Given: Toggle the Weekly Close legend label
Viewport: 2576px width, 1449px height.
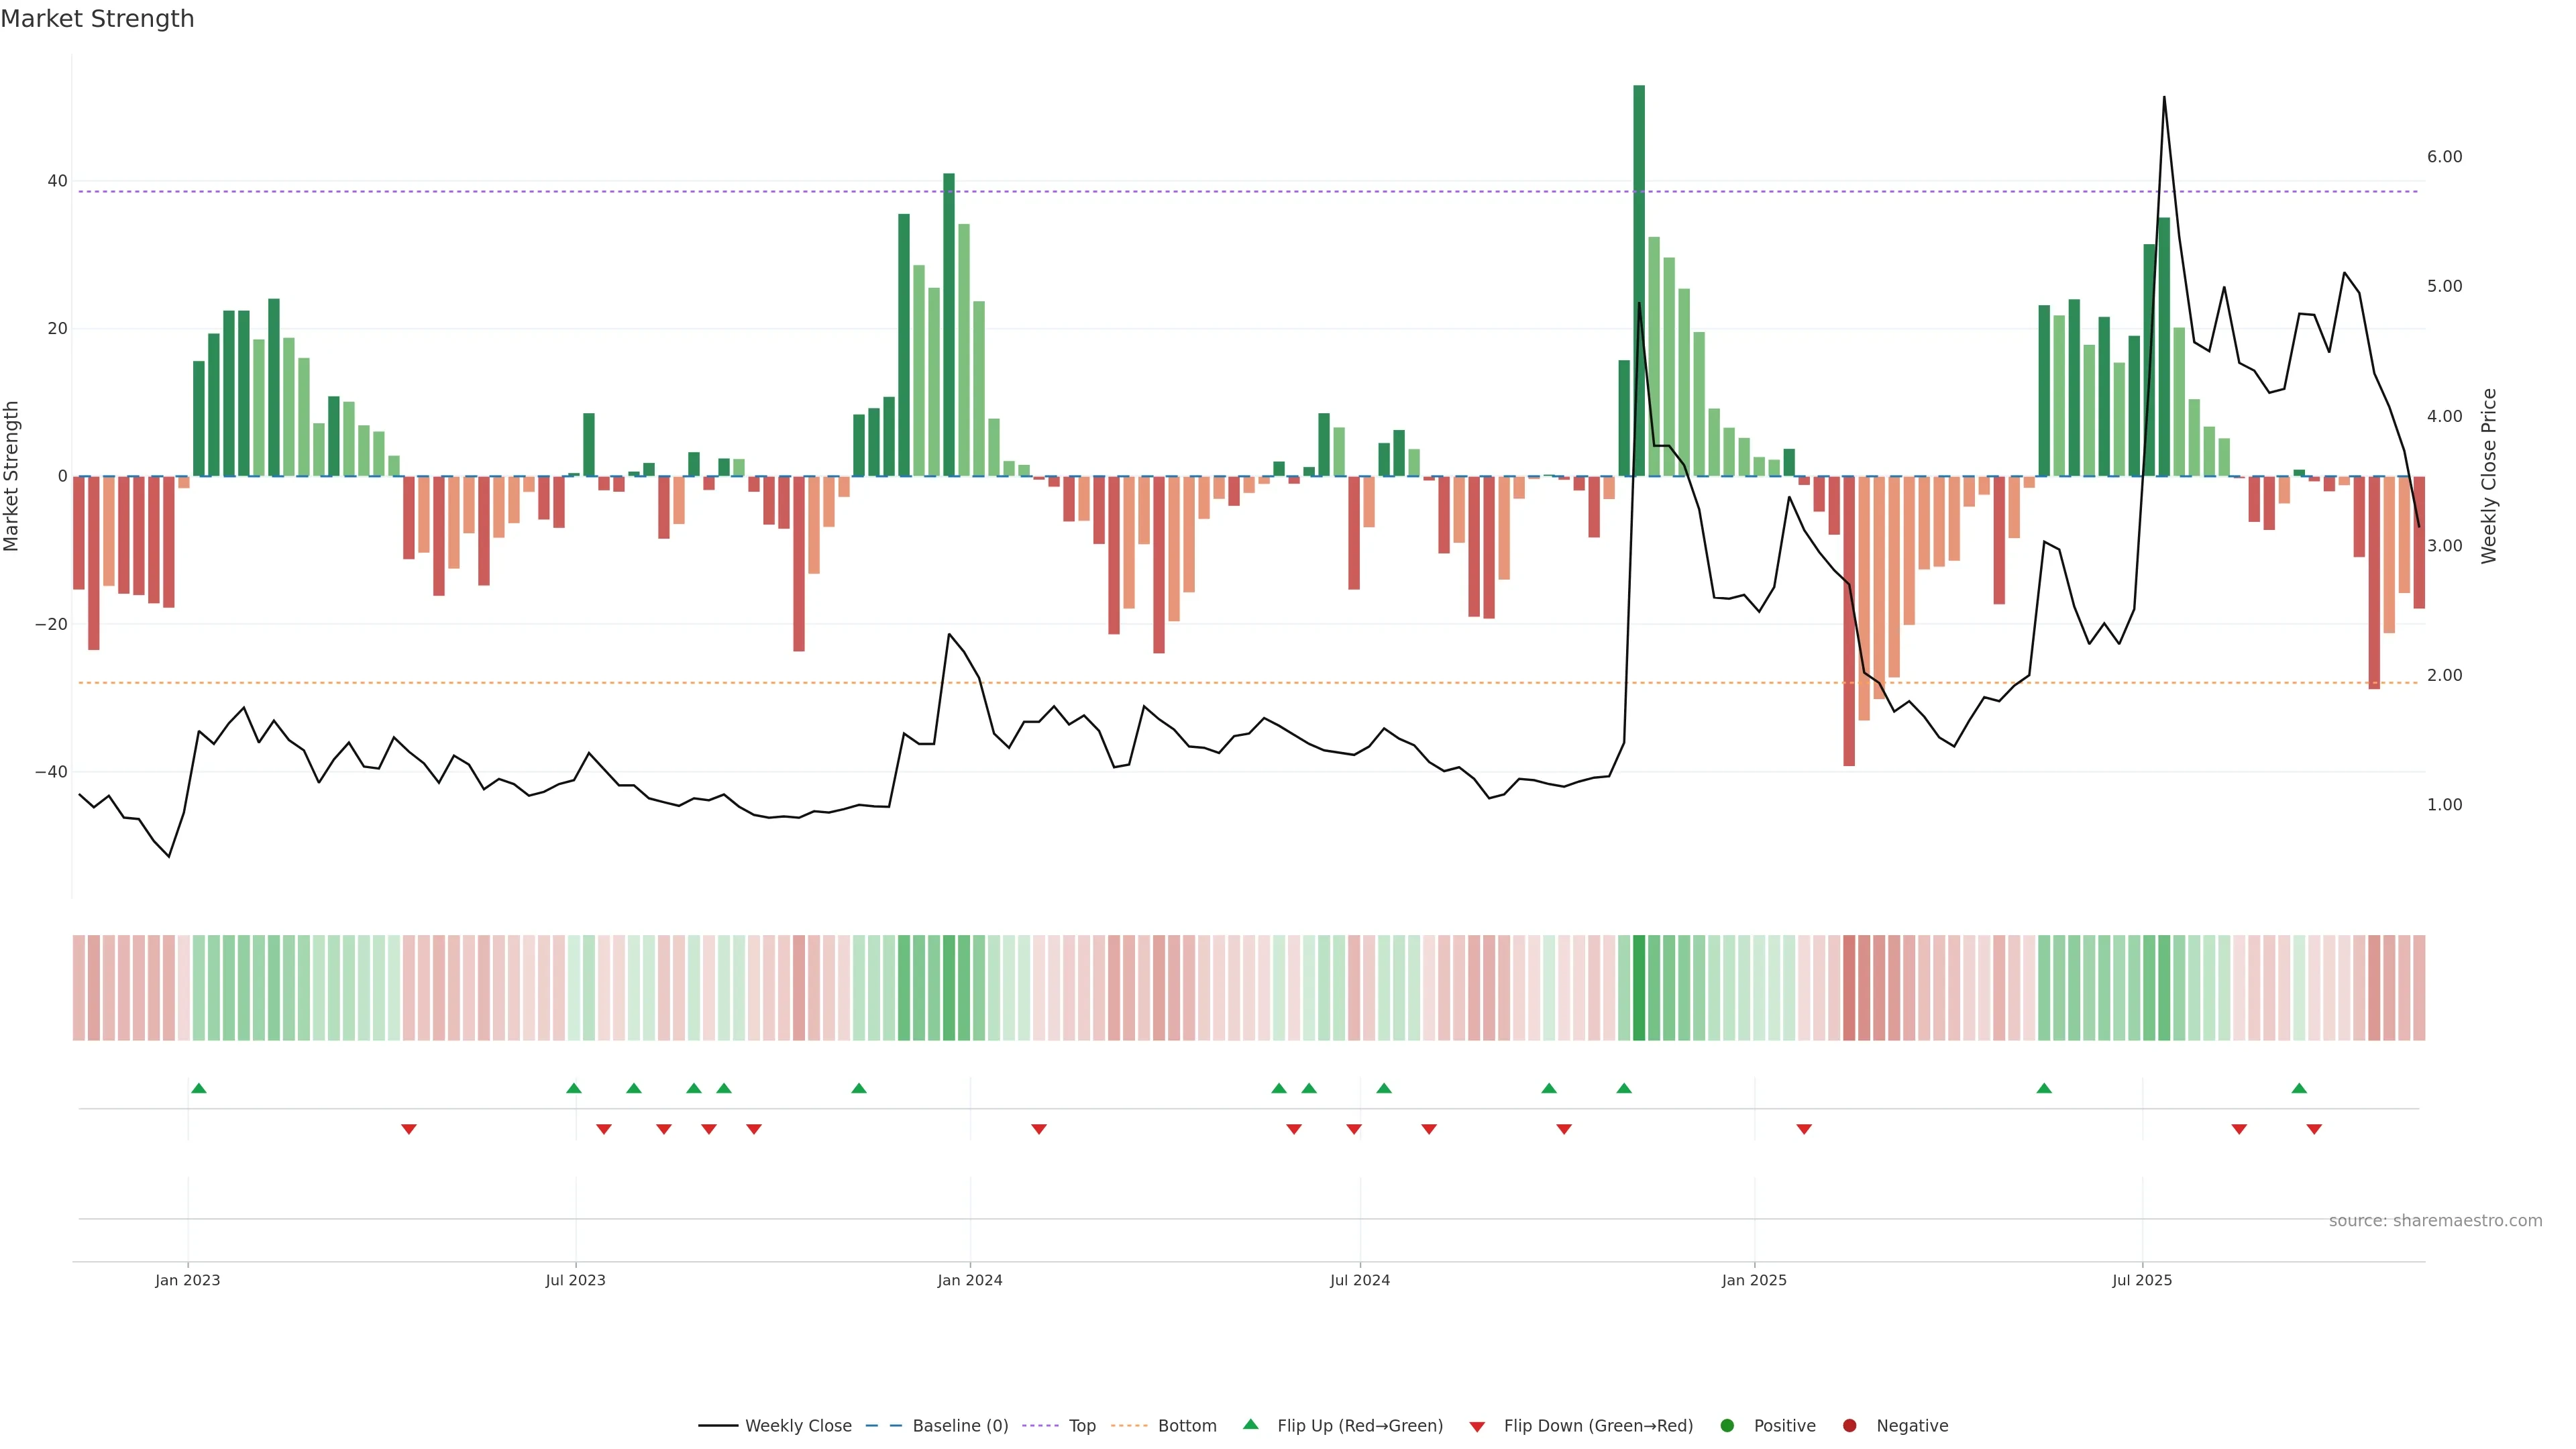Looking at the screenshot, I should pyautogui.click(x=798, y=1426).
